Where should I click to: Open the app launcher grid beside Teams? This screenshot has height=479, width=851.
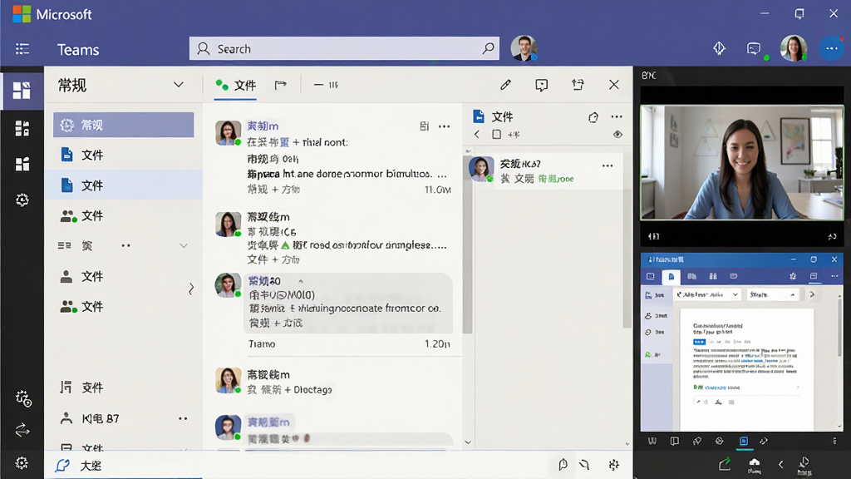point(22,49)
